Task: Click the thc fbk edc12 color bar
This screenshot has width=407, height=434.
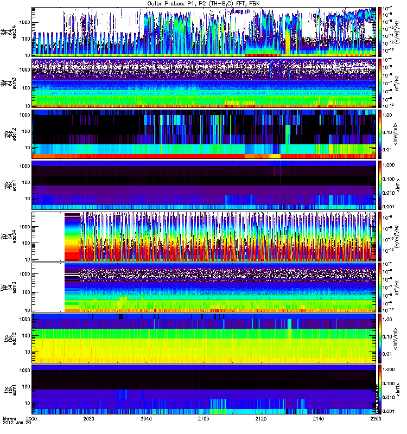Action: [380, 339]
